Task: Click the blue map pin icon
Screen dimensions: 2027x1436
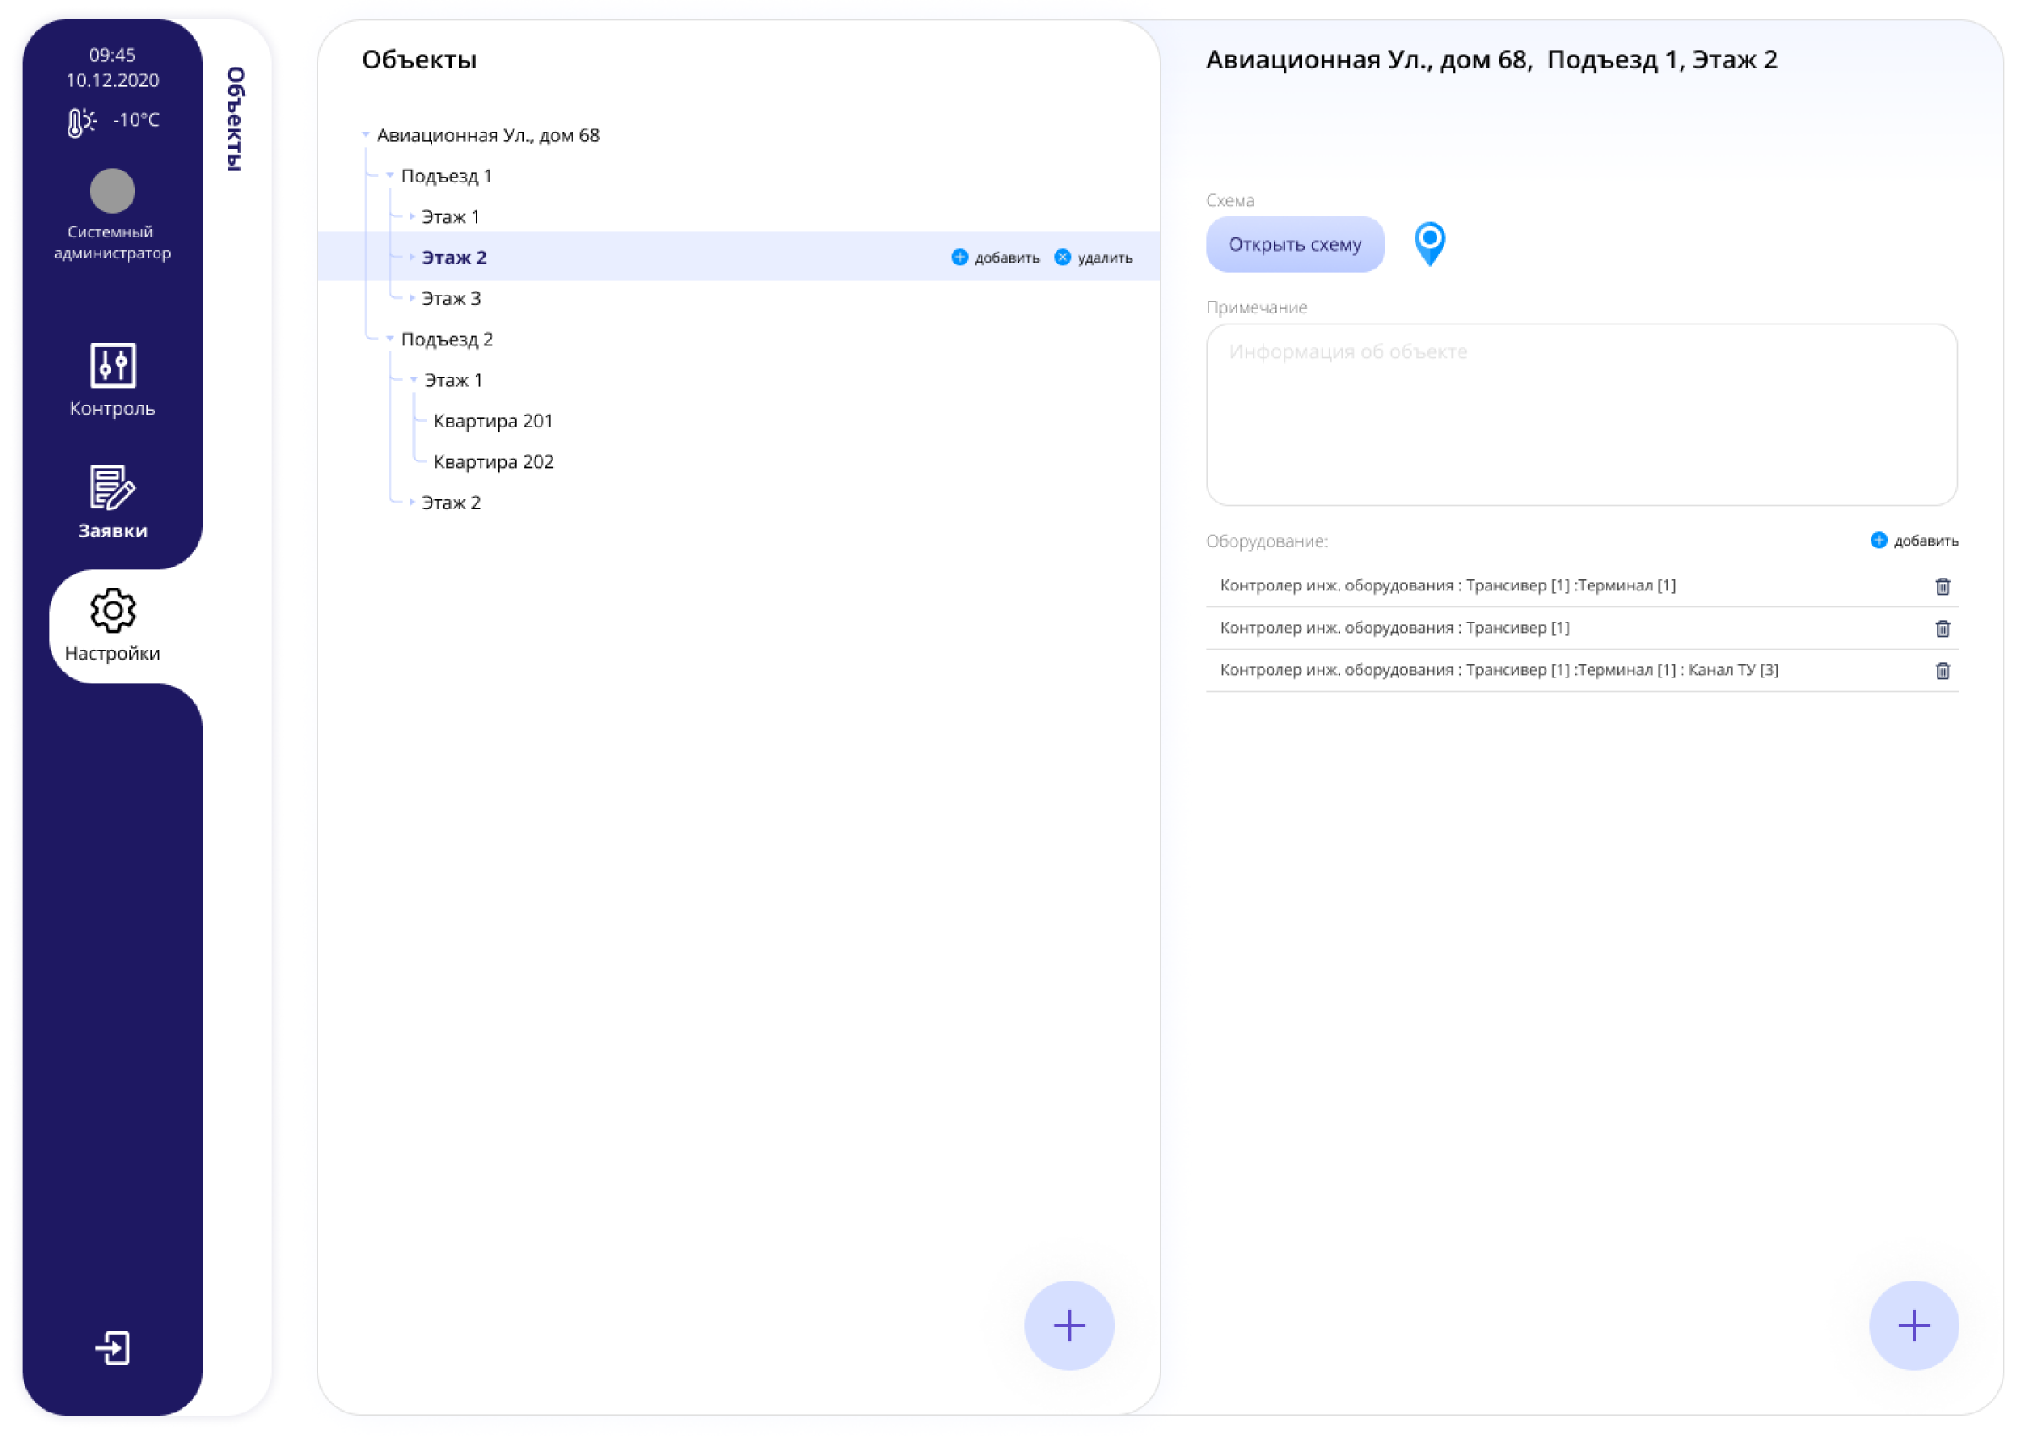Action: (1429, 243)
